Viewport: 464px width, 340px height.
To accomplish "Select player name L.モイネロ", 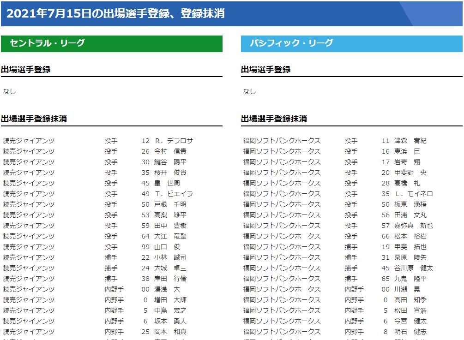I will coord(414,194).
